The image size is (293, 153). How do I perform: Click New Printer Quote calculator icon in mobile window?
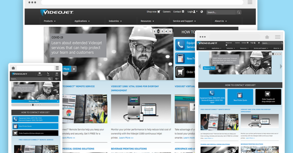point(16,126)
